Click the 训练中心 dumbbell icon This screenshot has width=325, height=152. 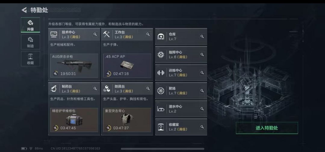tap(161, 73)
